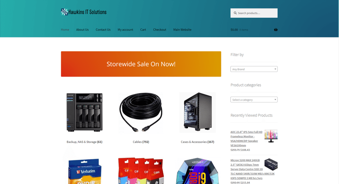This screenshot has width=339, height=184.
Task: Click the Canon ink cartridges category image
Action: point(141,171)
